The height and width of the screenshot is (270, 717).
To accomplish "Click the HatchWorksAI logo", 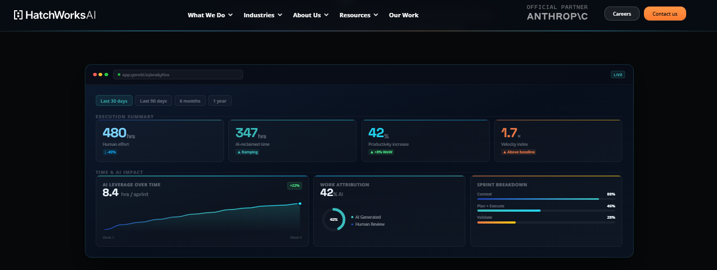I will tap(55, 15).
